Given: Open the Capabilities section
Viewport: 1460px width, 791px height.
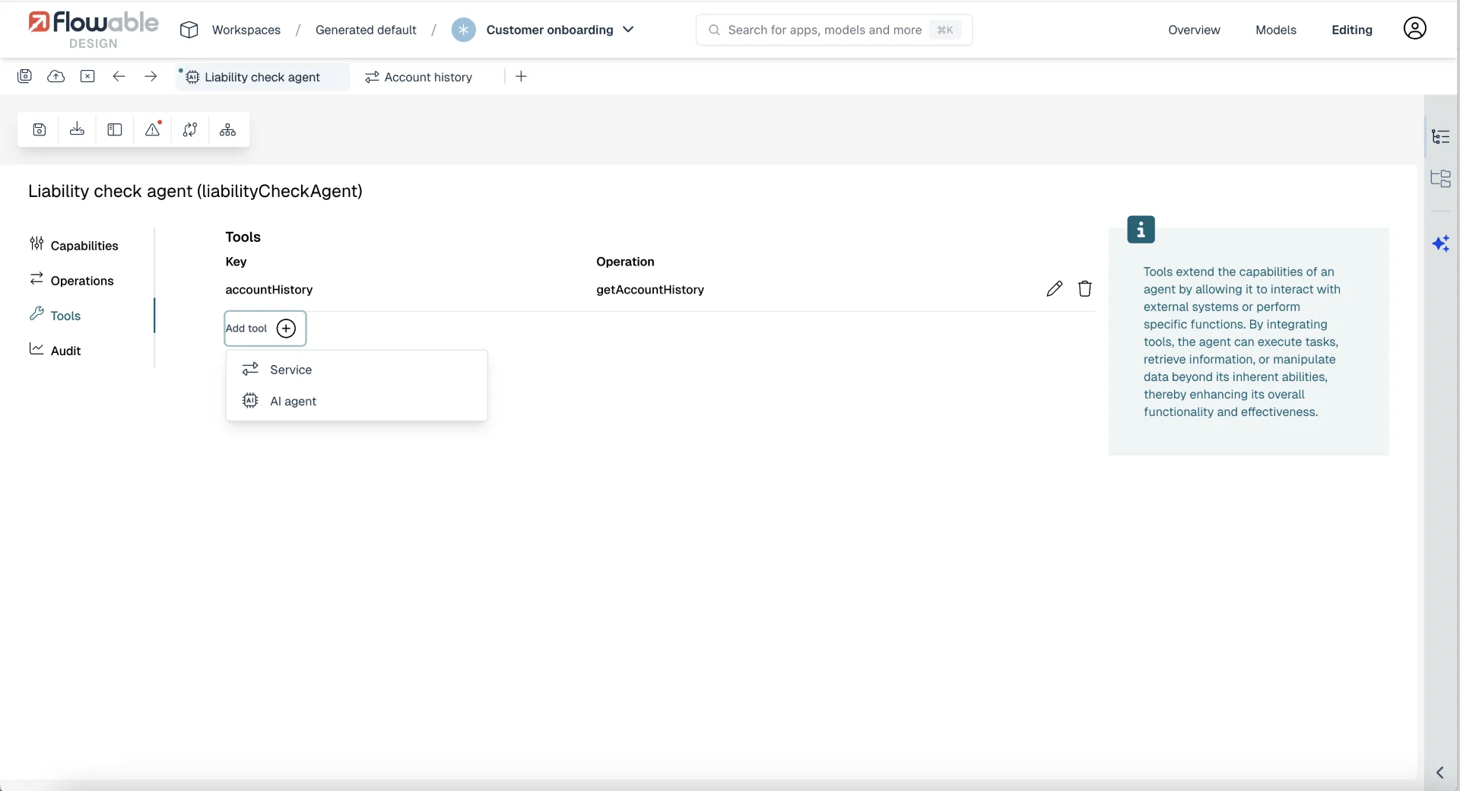Looking at the screenshot, I should pos(74,245).
